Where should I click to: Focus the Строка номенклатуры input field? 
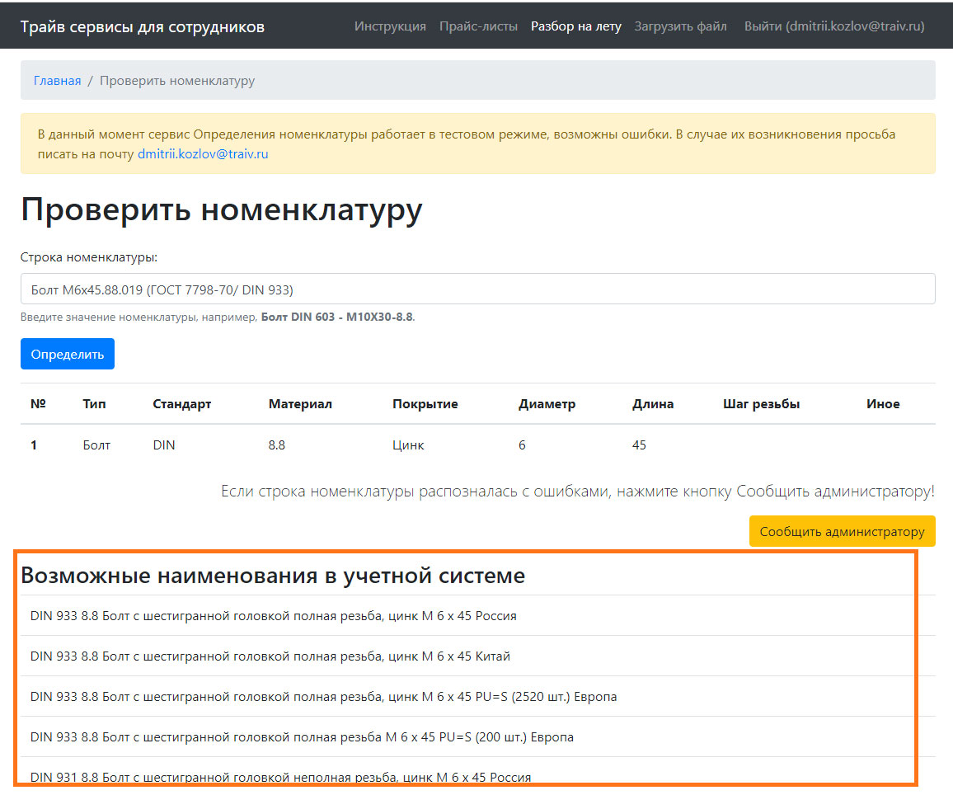point(477,289)
